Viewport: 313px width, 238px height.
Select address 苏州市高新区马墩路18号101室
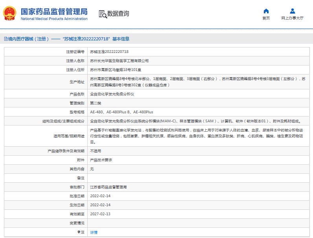pyautogui.click(x=116, y=70)
